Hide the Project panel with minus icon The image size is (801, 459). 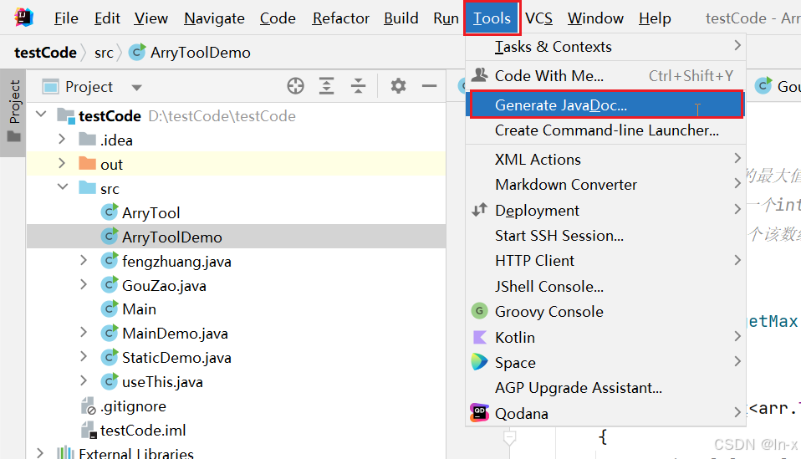tap(430, 86)
